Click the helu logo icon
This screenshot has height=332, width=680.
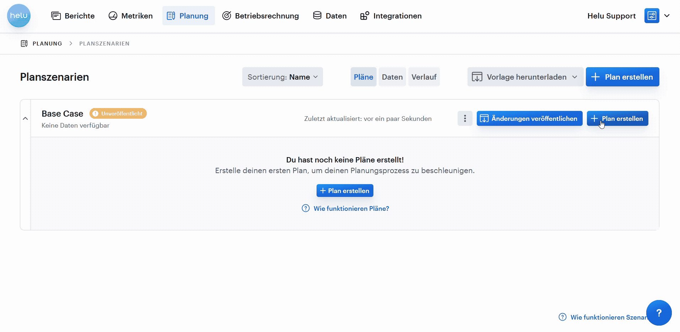click(19, 16)
